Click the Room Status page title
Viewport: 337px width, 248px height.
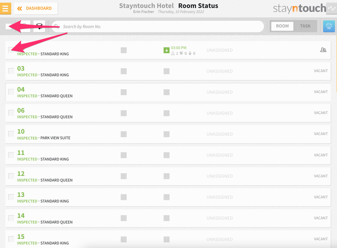pos(198,6)
